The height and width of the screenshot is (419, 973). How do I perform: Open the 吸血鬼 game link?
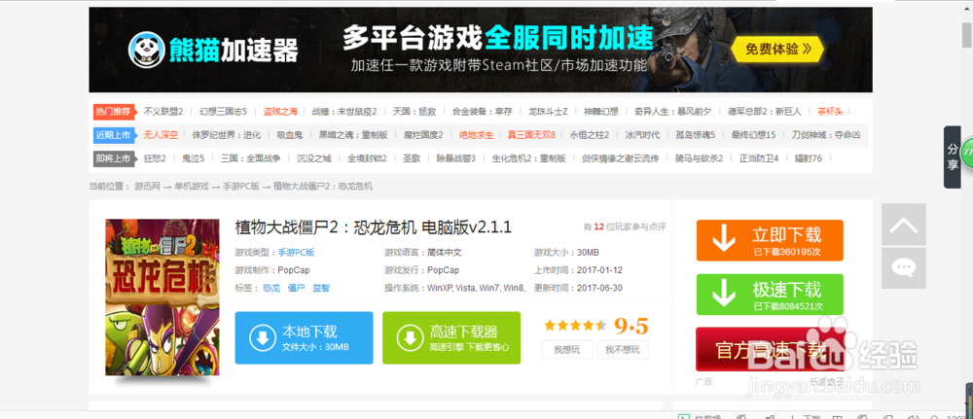click(x=289, y=135)
